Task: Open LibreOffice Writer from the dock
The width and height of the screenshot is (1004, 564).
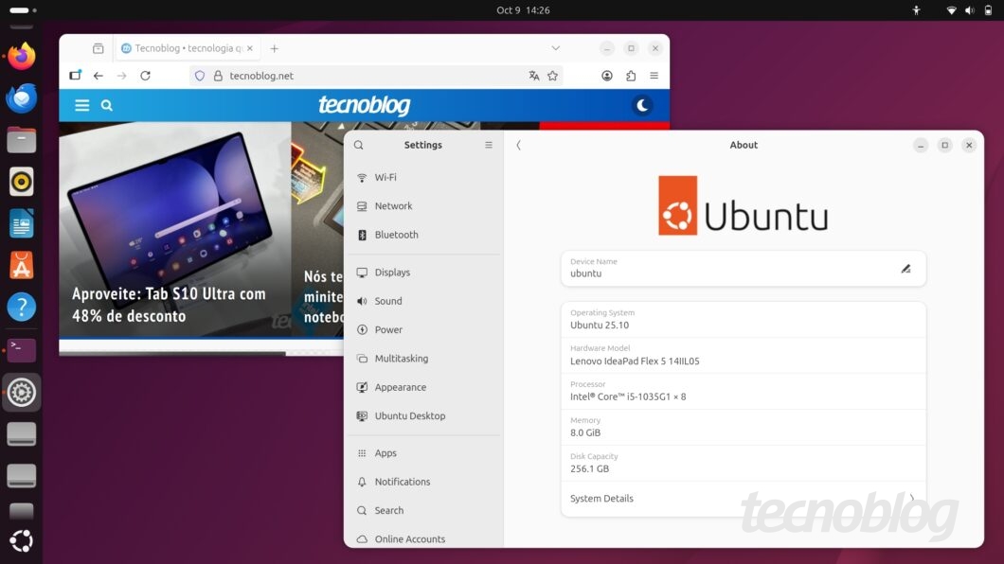Action: coord(21,223)
